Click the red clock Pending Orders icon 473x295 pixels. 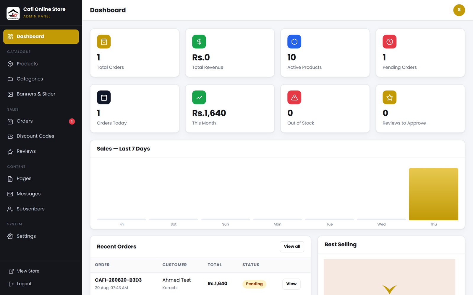[x=389, y=42]
